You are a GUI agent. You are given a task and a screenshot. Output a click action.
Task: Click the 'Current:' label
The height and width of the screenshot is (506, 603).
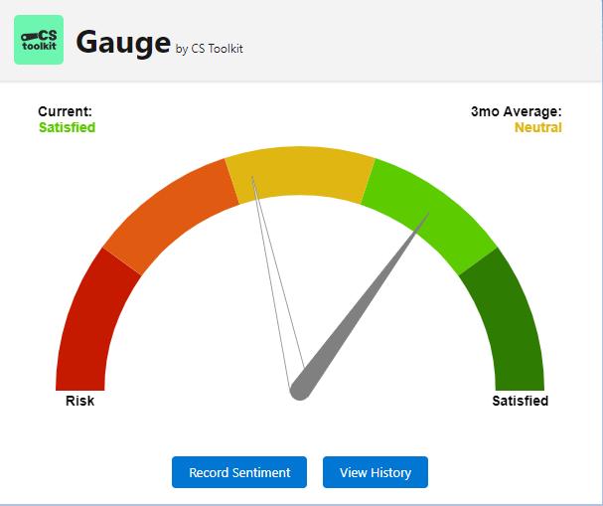coord(65,112)
